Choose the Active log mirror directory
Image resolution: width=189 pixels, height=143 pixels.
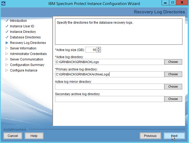173,86
